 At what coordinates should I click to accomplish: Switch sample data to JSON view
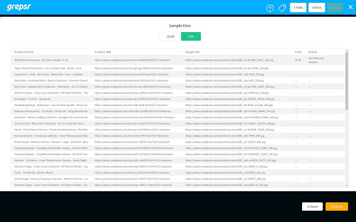click(x=170, y=36)
